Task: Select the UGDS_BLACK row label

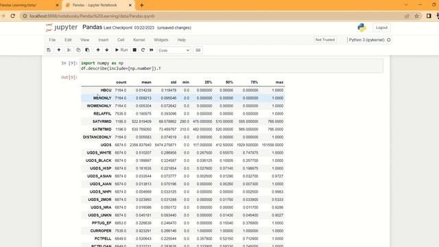Action: pyautogui.click(x=99, y=161)
